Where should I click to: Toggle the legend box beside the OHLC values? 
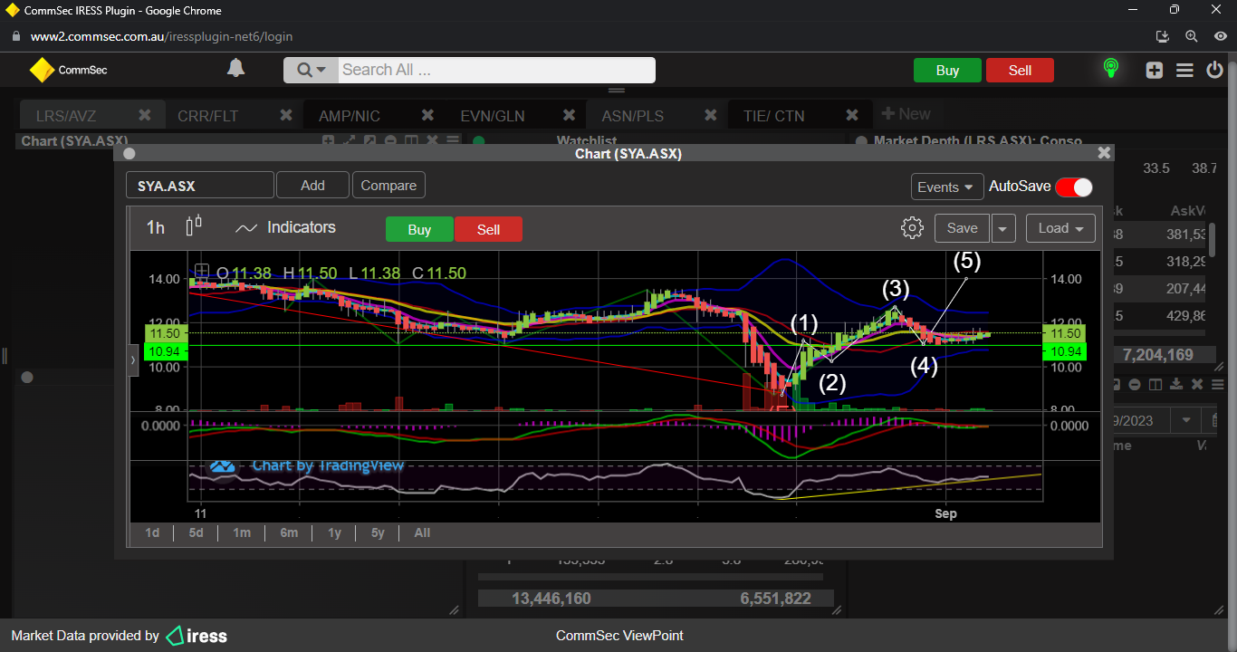[x=202, y=272]
